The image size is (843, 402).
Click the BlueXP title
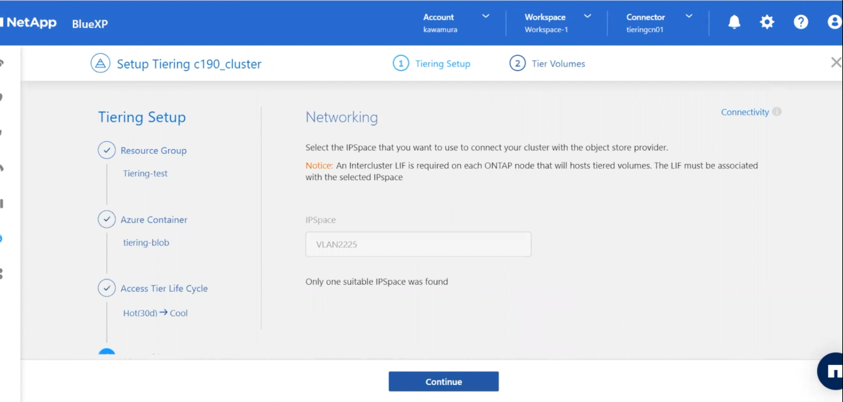pos(90,24)
